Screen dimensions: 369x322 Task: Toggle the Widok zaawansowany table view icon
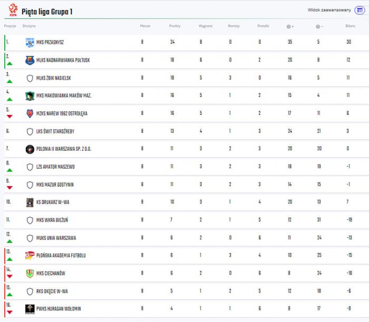point(360,10)
